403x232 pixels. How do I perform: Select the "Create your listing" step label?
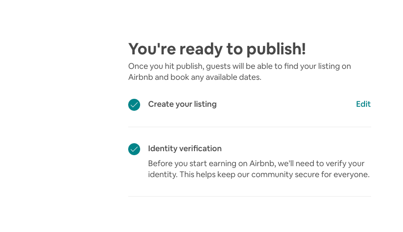(182, 104)
